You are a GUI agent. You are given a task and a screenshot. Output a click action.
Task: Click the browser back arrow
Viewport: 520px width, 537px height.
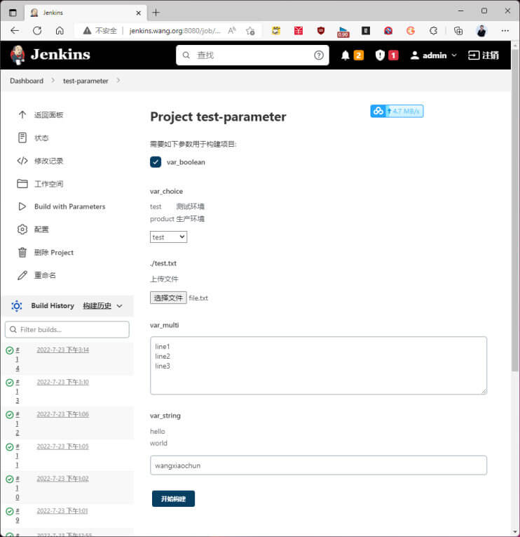(15, 31)
